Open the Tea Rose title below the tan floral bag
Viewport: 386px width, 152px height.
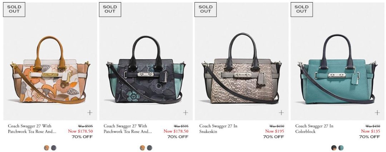coord(32,129)
